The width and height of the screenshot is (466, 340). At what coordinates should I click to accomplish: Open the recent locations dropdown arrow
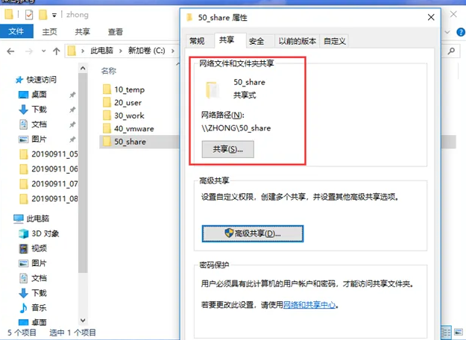44,51
